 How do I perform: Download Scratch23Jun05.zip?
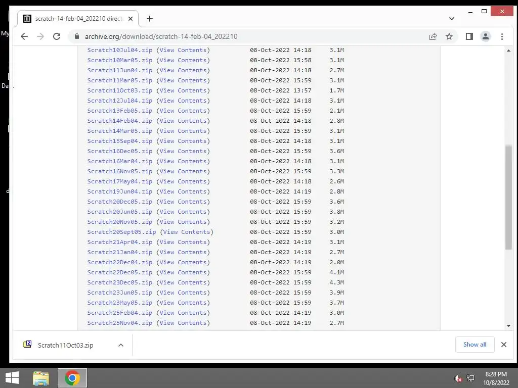[119, 293]
